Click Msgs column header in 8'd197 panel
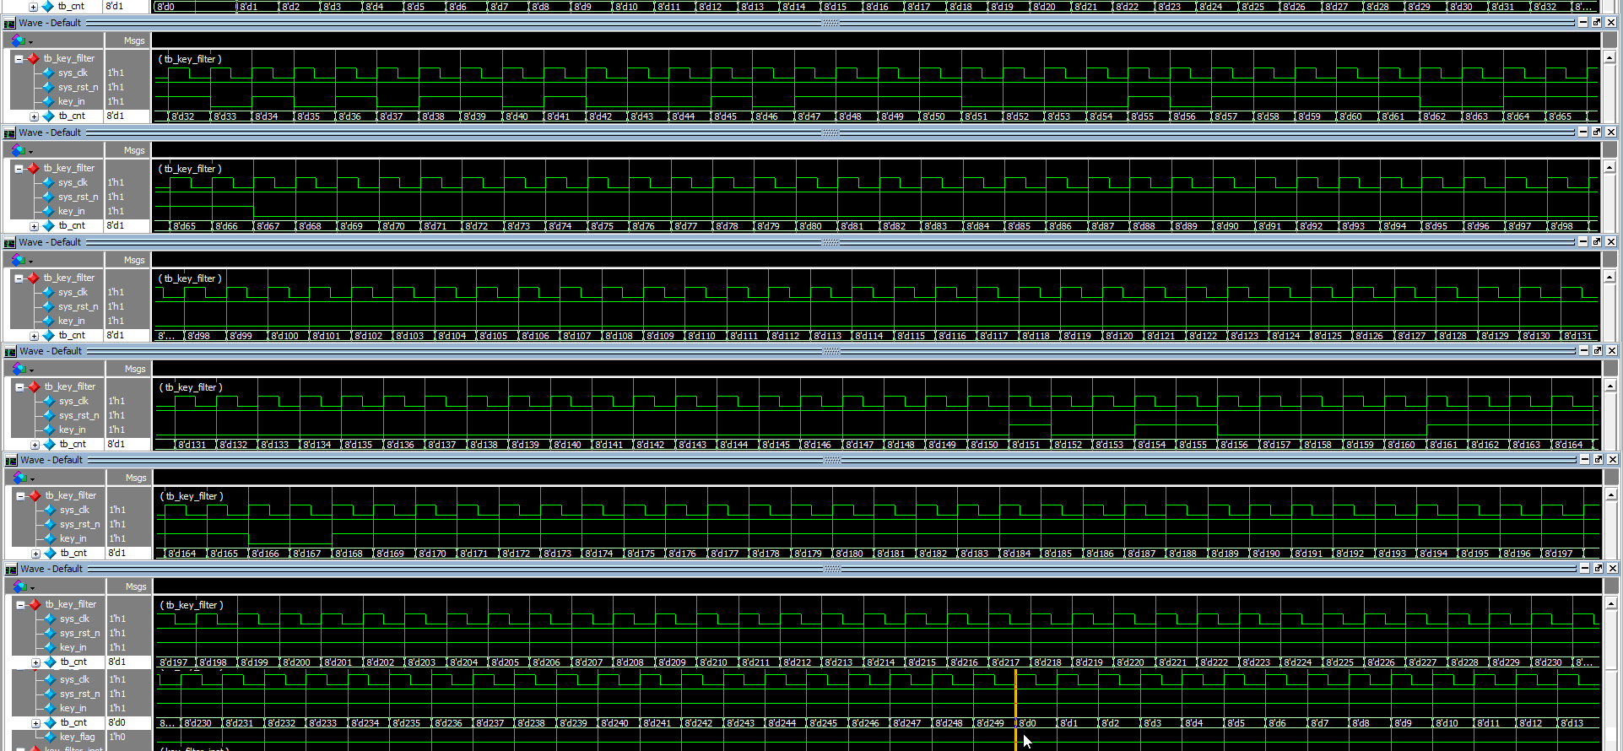The height and width of the screenshot is (751, 1623). tap(135, 586)
